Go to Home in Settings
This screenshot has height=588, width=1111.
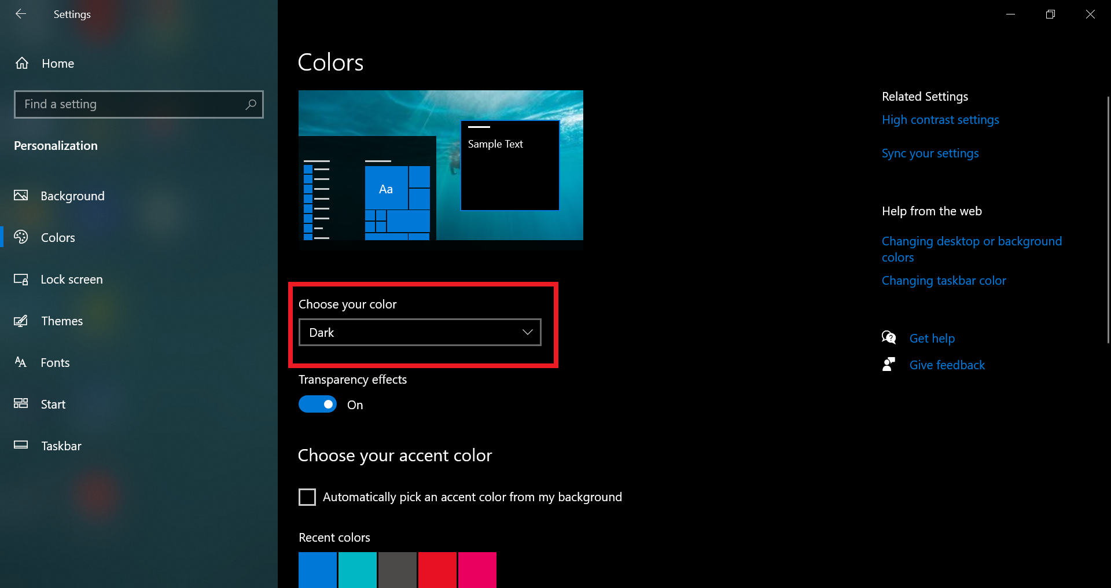(x=58, y=63)
